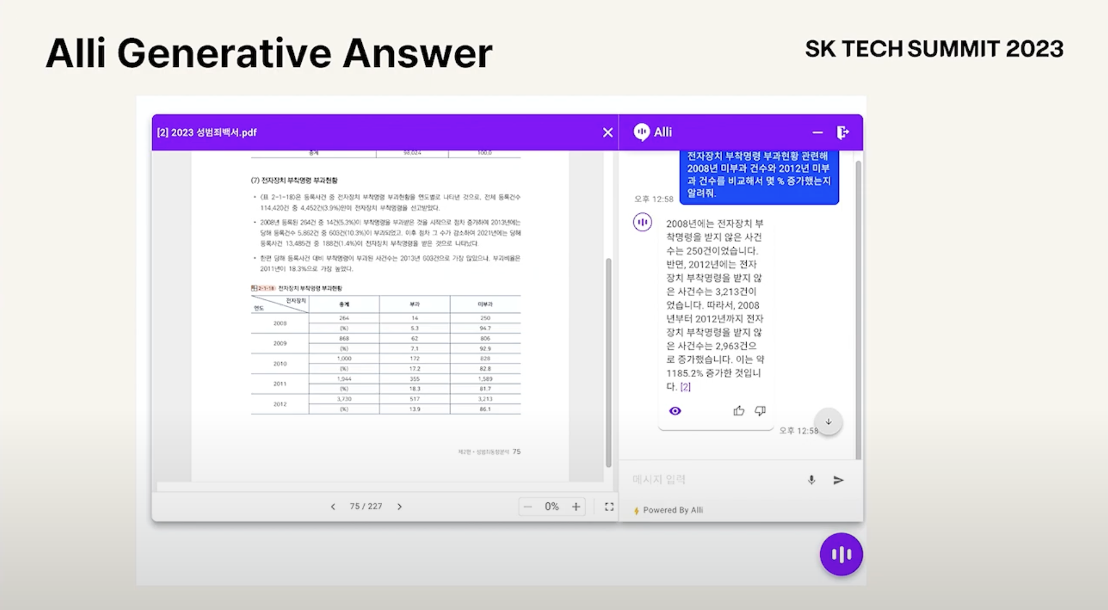
Task: Click the Powered By Alli link
Action: [x=672, y=510]
